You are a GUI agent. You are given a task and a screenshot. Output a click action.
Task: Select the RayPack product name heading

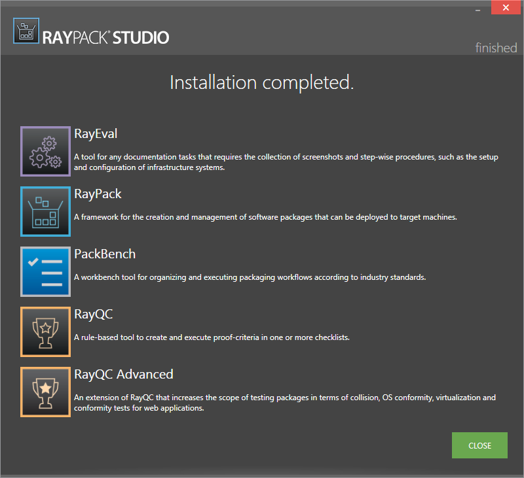(x=98, y=194)
